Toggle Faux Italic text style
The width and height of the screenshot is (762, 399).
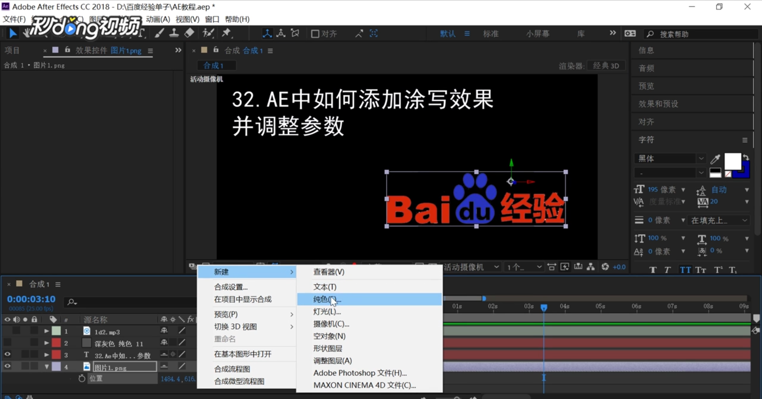(668, 270)
